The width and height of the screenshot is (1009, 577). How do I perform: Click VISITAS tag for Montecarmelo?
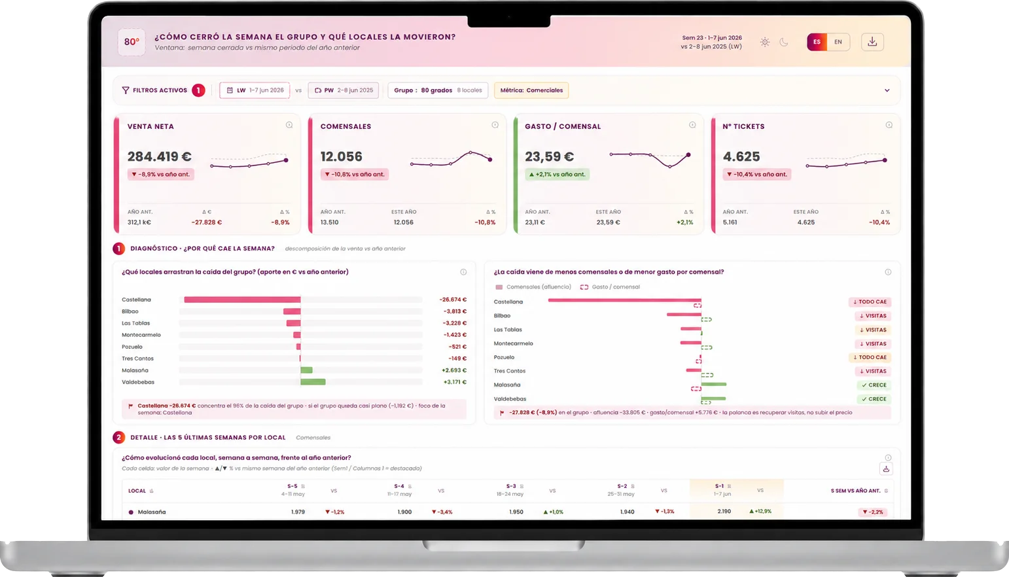tap(873, 343)
